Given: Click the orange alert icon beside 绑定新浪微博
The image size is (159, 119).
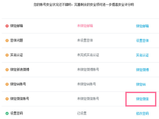Looking at the screenshot, I should click(x=7, y=70).
